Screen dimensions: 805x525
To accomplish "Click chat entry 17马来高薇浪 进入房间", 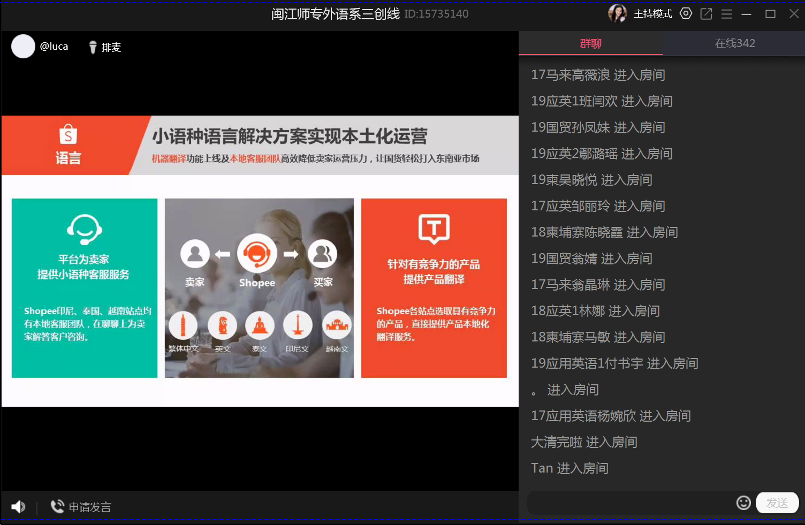I will (x=598, y=75).
